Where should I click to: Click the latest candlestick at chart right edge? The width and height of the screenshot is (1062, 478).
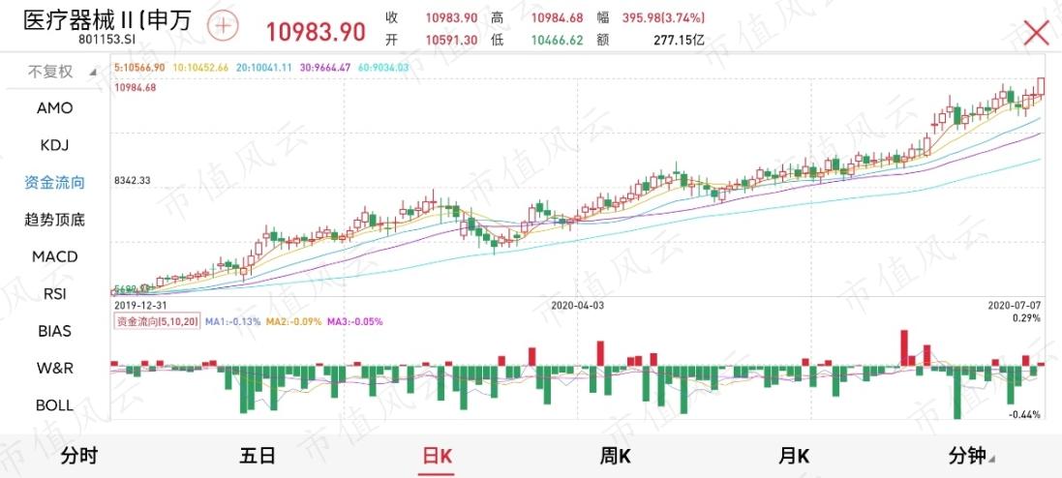tap(1041, 86)
